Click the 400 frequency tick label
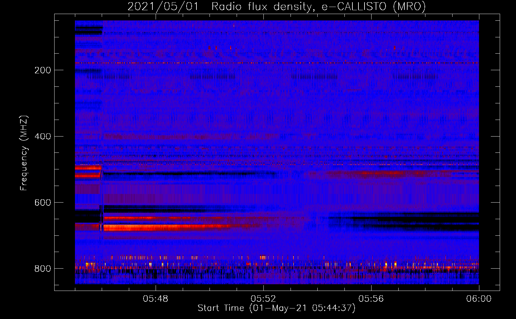This screenshot has width=516, height=319. point(43,137)
